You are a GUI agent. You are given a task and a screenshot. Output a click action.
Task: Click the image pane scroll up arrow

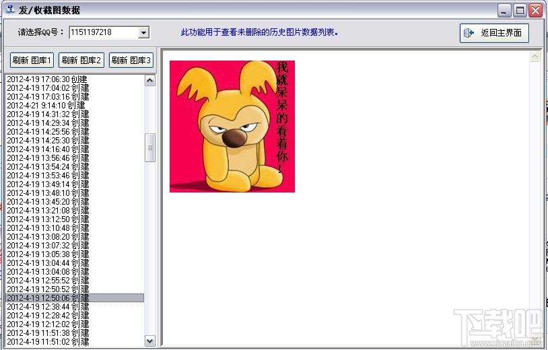point(535,57)
